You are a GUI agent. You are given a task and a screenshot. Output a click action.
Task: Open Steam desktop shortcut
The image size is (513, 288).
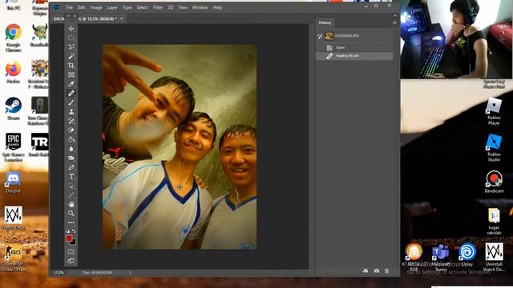tap(13, 109)
